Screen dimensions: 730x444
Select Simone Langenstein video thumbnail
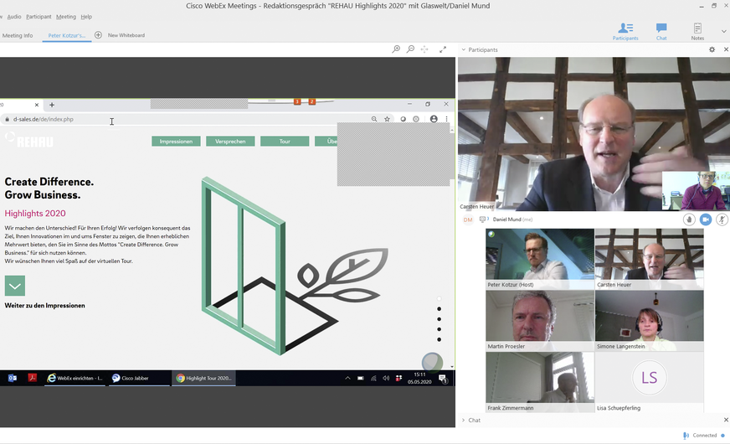tap(650, 321)
